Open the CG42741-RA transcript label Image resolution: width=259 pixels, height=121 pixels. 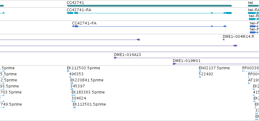click(79, 10)
